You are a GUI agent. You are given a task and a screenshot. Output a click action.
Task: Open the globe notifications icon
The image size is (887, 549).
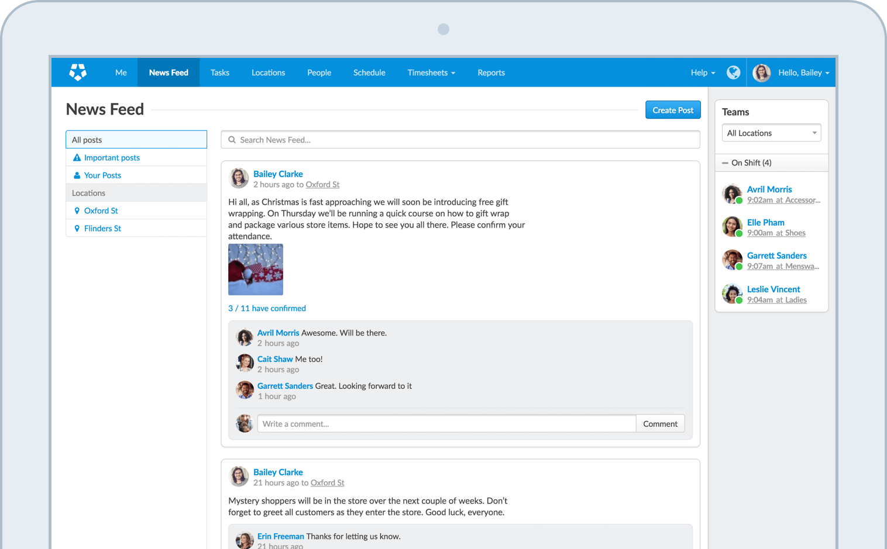click(733, 72)
